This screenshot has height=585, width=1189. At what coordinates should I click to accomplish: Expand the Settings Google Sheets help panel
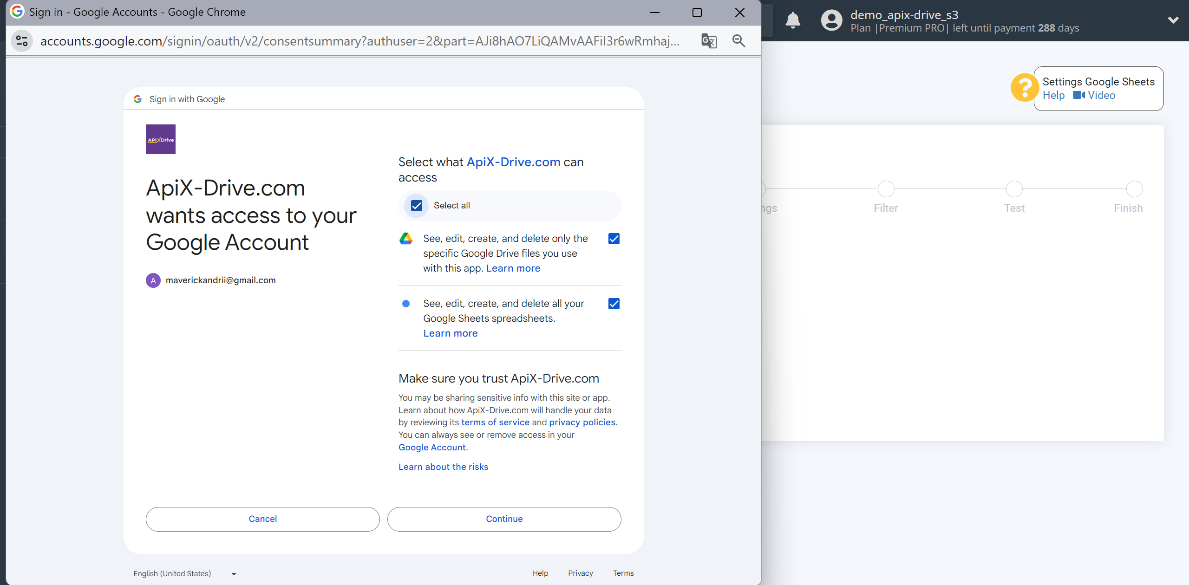1026,87
